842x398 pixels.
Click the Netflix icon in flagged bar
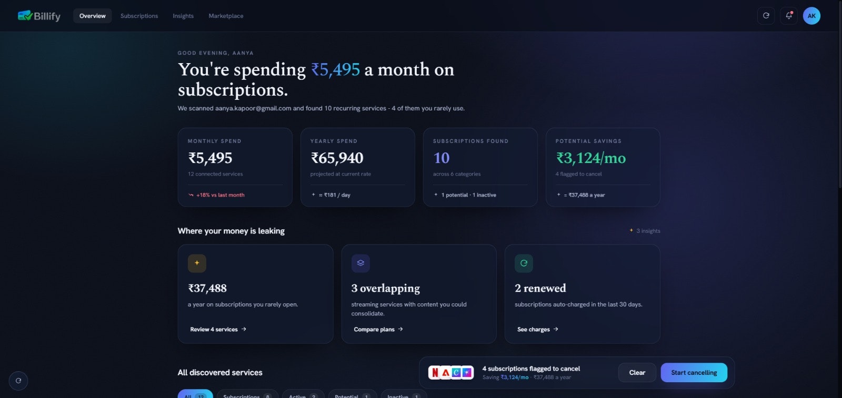coord(435,373)
